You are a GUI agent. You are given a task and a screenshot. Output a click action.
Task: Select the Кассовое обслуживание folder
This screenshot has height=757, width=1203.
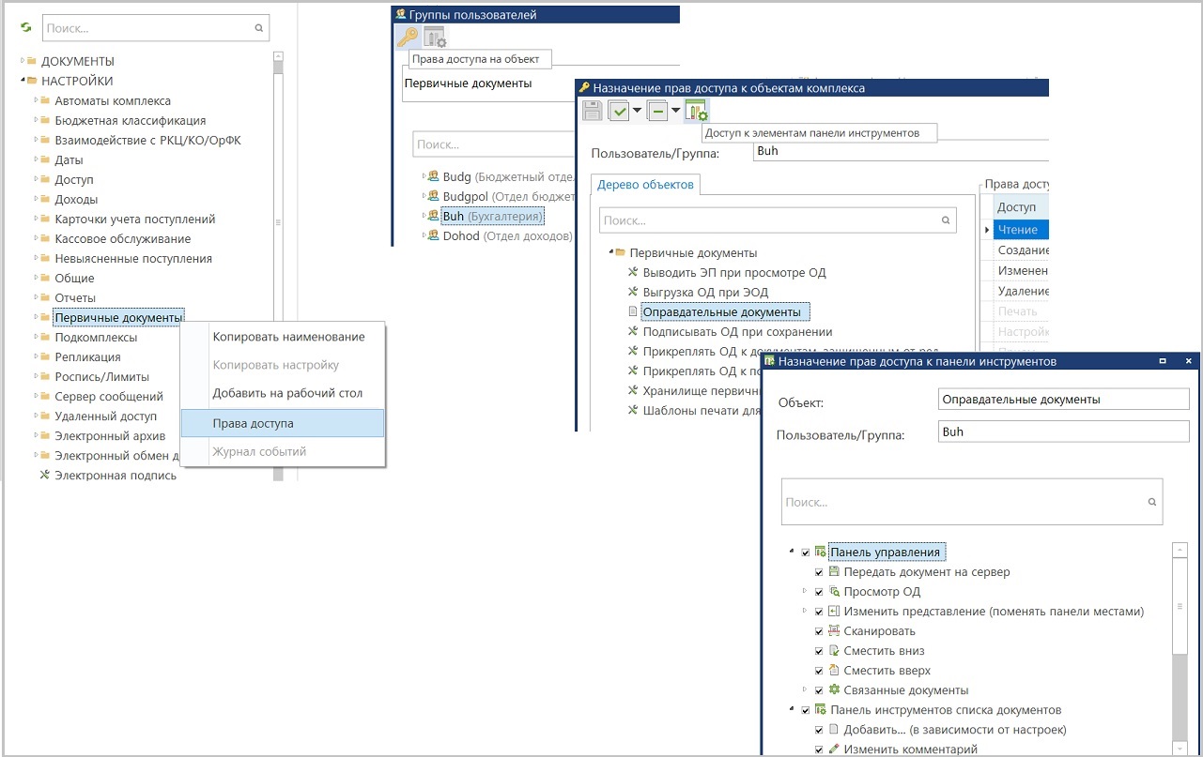[x=122, y=238]
